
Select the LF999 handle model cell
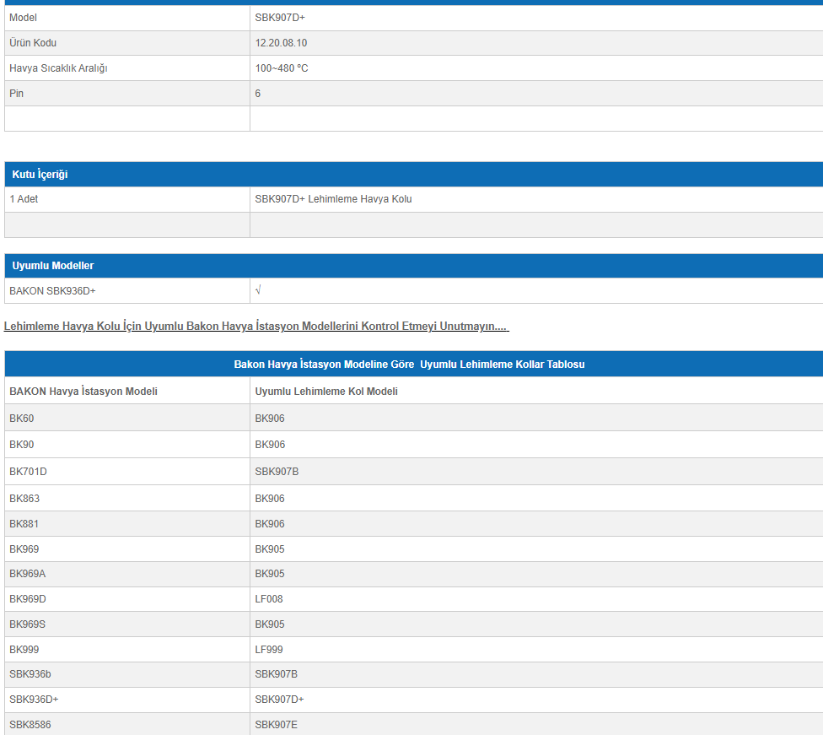pyautogui.click(x=536, y=650)
